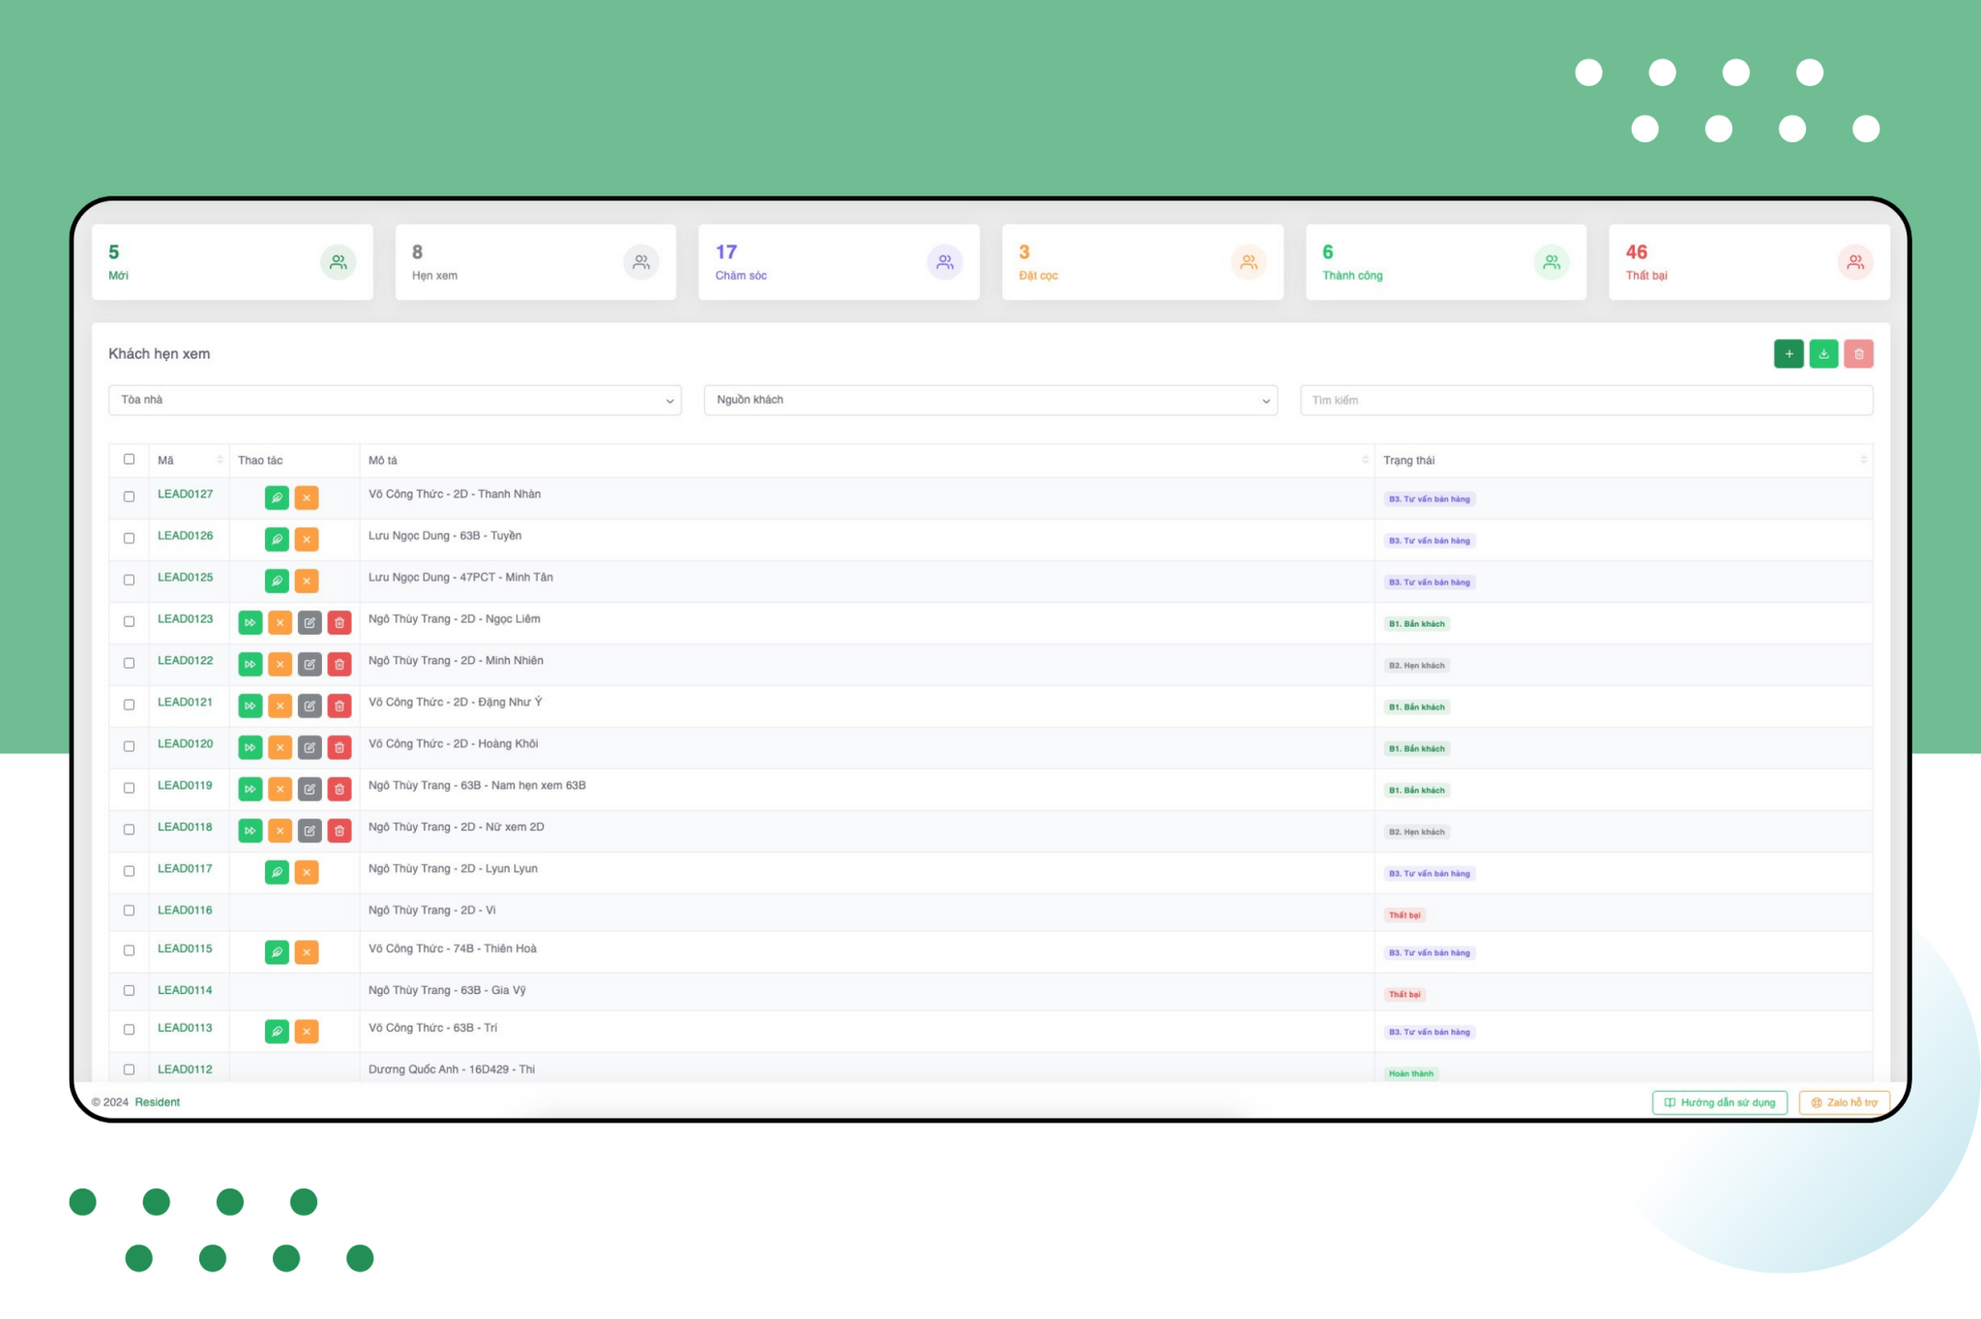Open the LEAD0125 link
The width and height of the screenshot is (1981, 1319).
click(x=185, y=578)
